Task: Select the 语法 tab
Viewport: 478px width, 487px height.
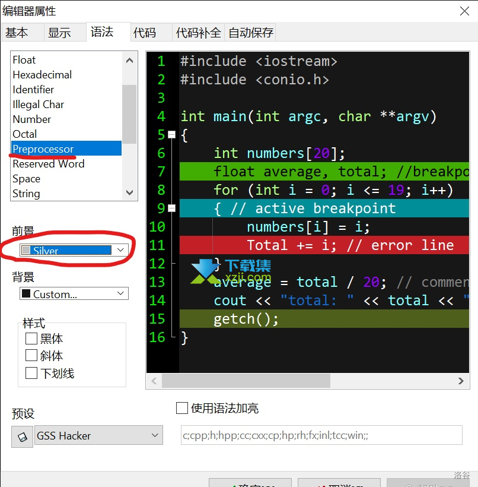Action: [x=109, y=31]
